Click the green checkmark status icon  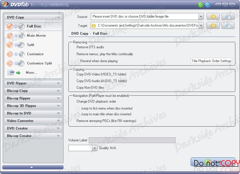(201, 5)
